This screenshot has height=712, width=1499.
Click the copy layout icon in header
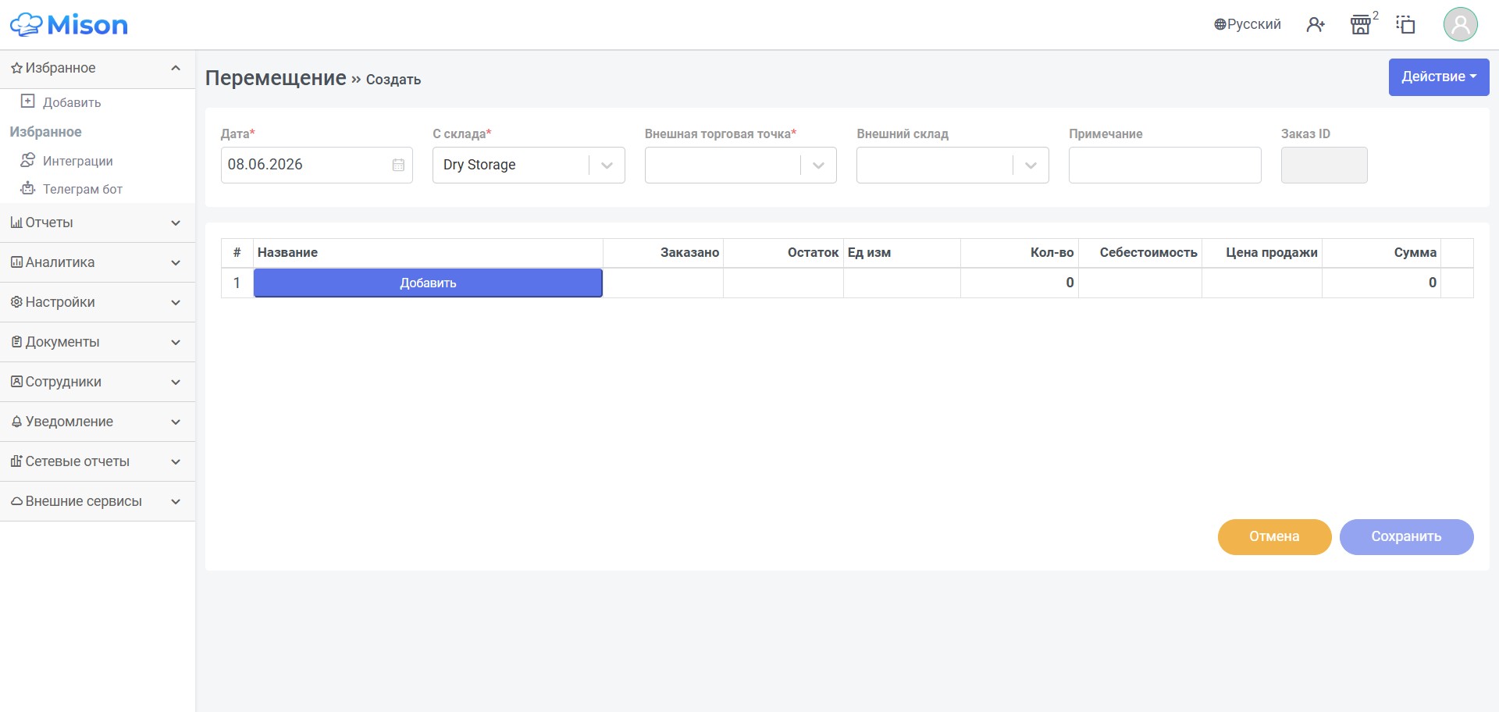tap(1406, 25)
